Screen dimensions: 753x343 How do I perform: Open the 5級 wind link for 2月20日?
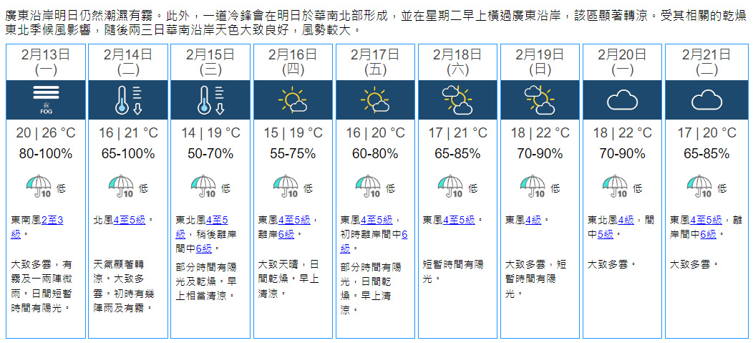[x=604, y=234]
